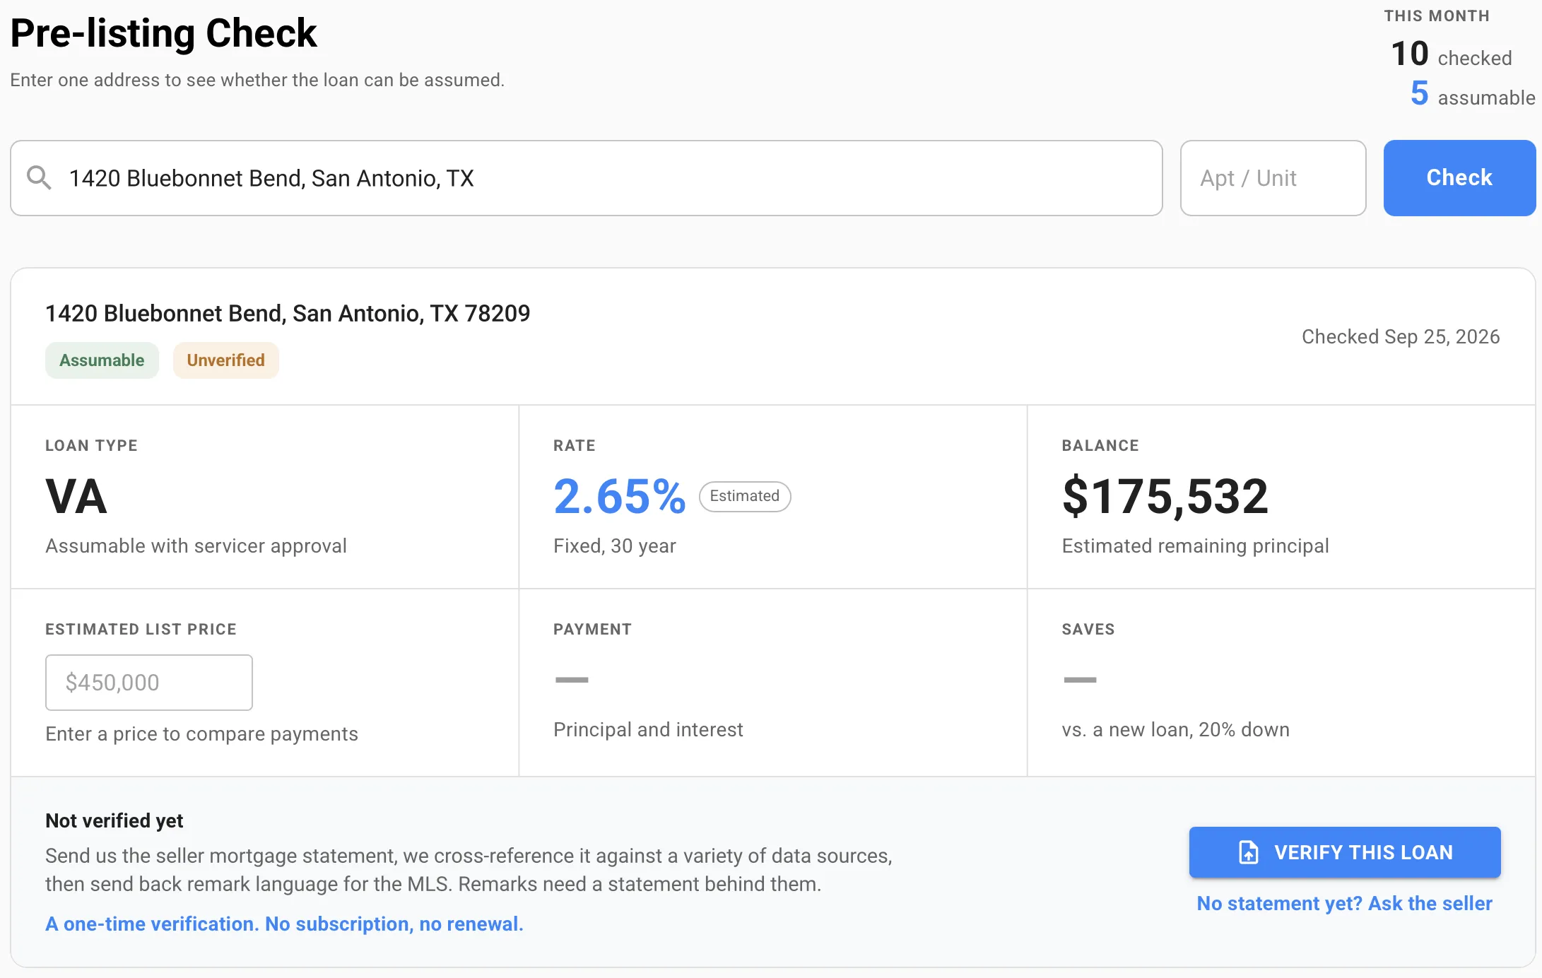Image resolution: width=1542 pixels, height=978 pixels.
Task: Click Enter a price to compare payments hint
Action: [201, 733]
